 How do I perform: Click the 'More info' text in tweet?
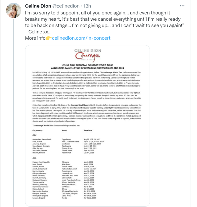(x=35, y=38)
